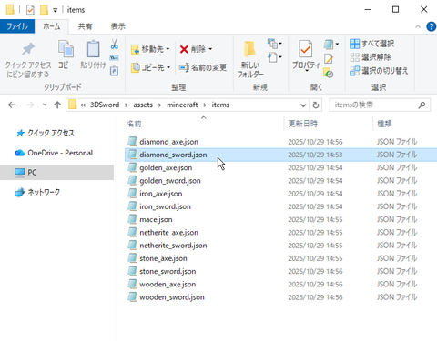The height and width of the screenshot is (341, 437).
Task: Expand the minecraft breadcrumb arrow
Action: 205,105
